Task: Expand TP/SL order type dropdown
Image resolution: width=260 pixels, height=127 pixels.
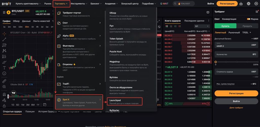Action: [x=247, y=33]
